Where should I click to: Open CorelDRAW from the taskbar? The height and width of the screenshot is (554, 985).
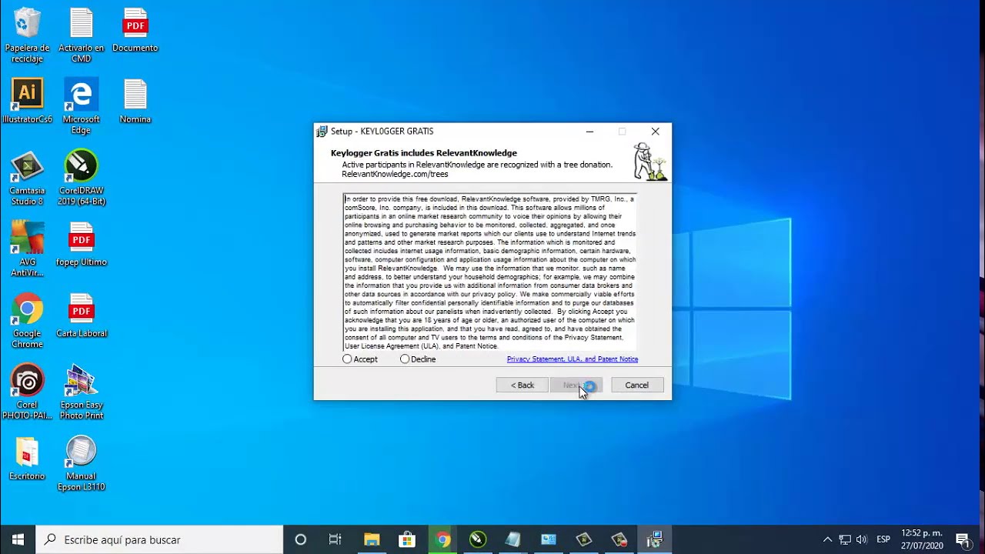pos(478,539)
